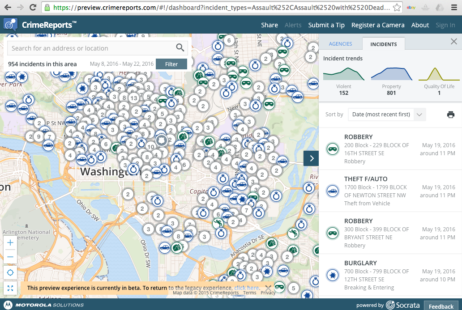The height and width of the screenshot is (310, 462).
Task: Bookmark page with the star icon
Action: 397,7
